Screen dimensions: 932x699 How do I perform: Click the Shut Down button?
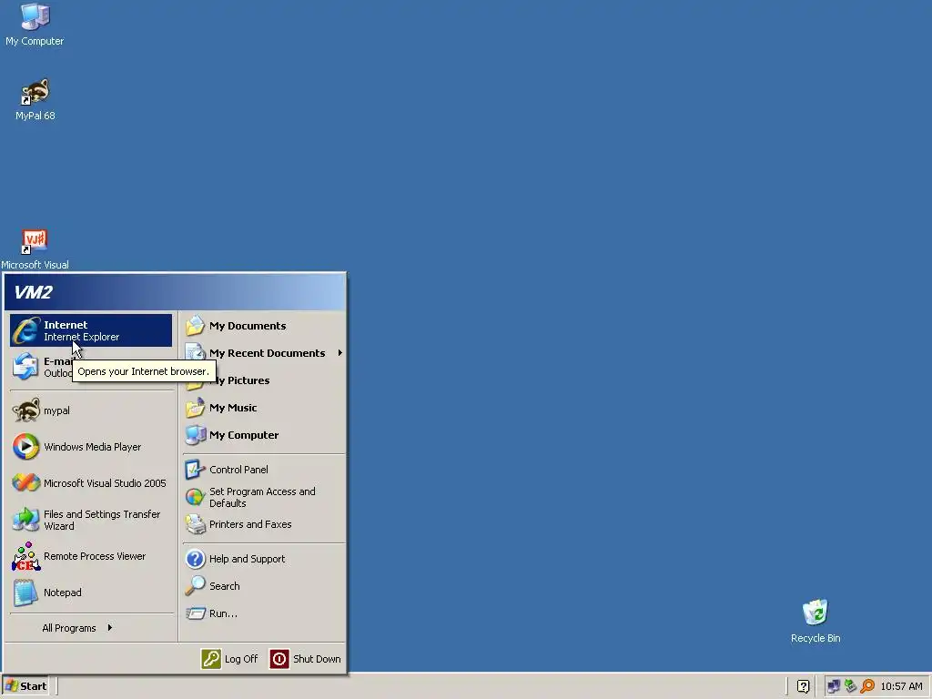(x=306, y=659)
